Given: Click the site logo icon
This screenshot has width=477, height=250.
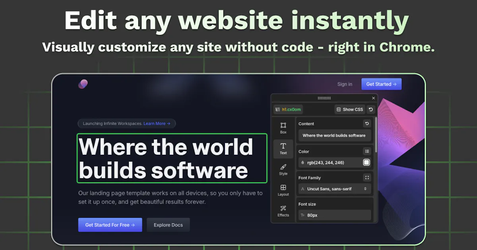Looking at the screenshot, I should (83, 84).
